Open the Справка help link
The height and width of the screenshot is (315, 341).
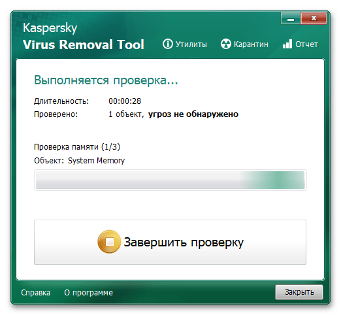(35, 293)
